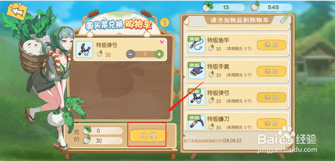Viewport: 335px width, 161px height.
Task: Add 特级镰刀 with its 添加 button
Action: 271,123
